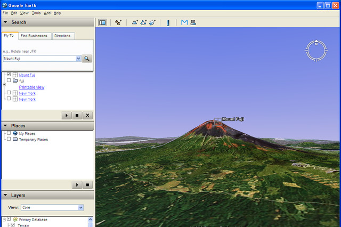341x227 pixels.
Task: Open the Printable view link
Action: [32, 87]
